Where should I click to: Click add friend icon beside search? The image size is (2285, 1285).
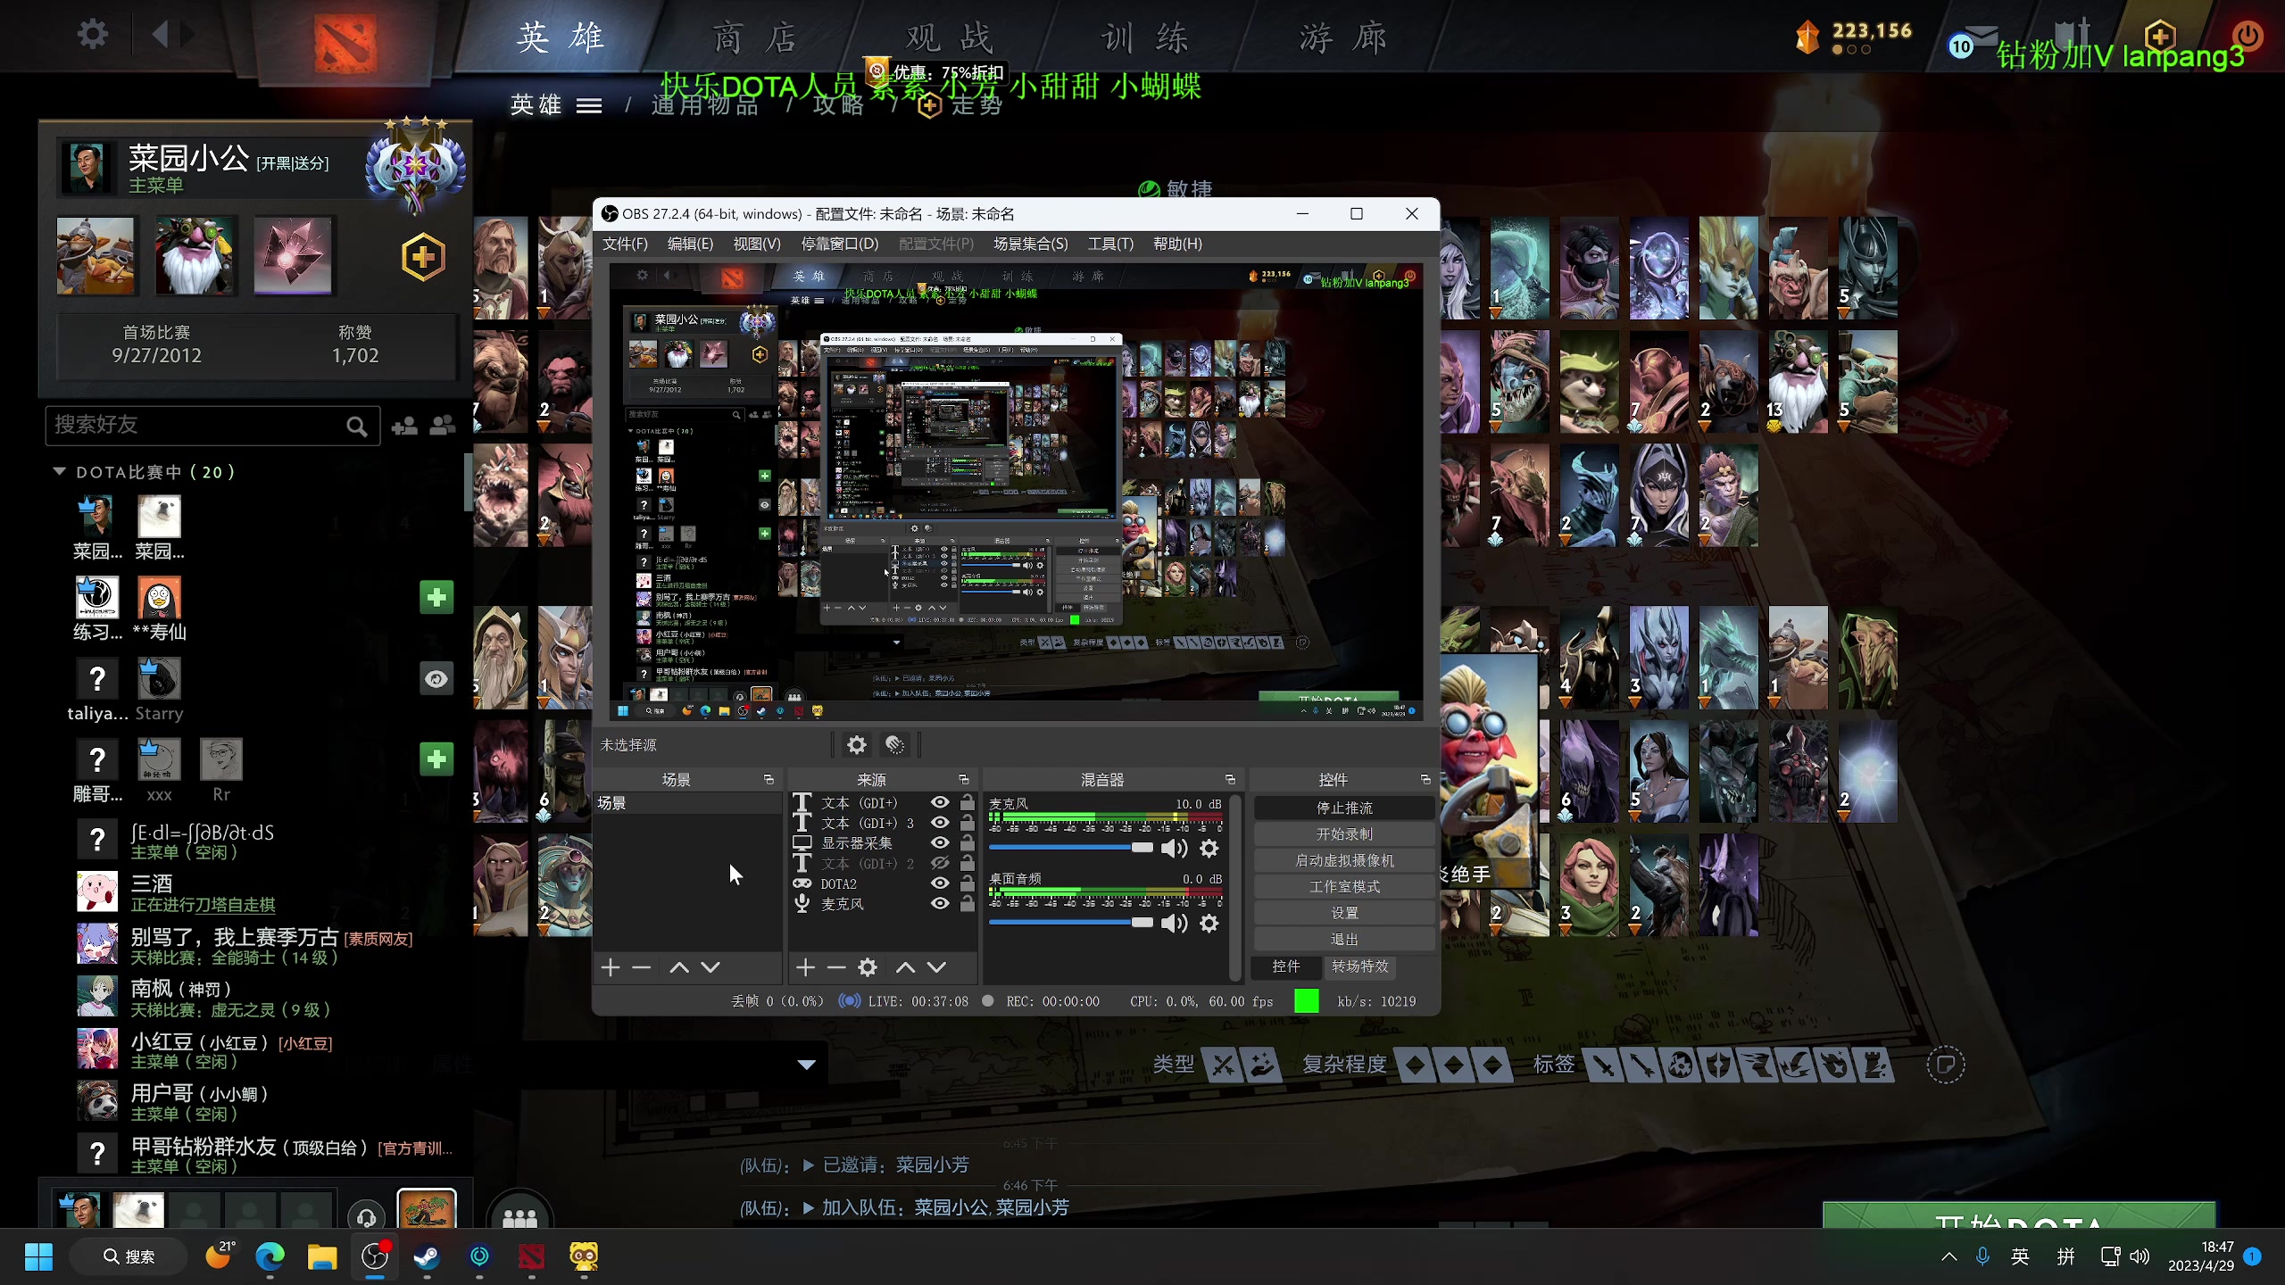404,426
